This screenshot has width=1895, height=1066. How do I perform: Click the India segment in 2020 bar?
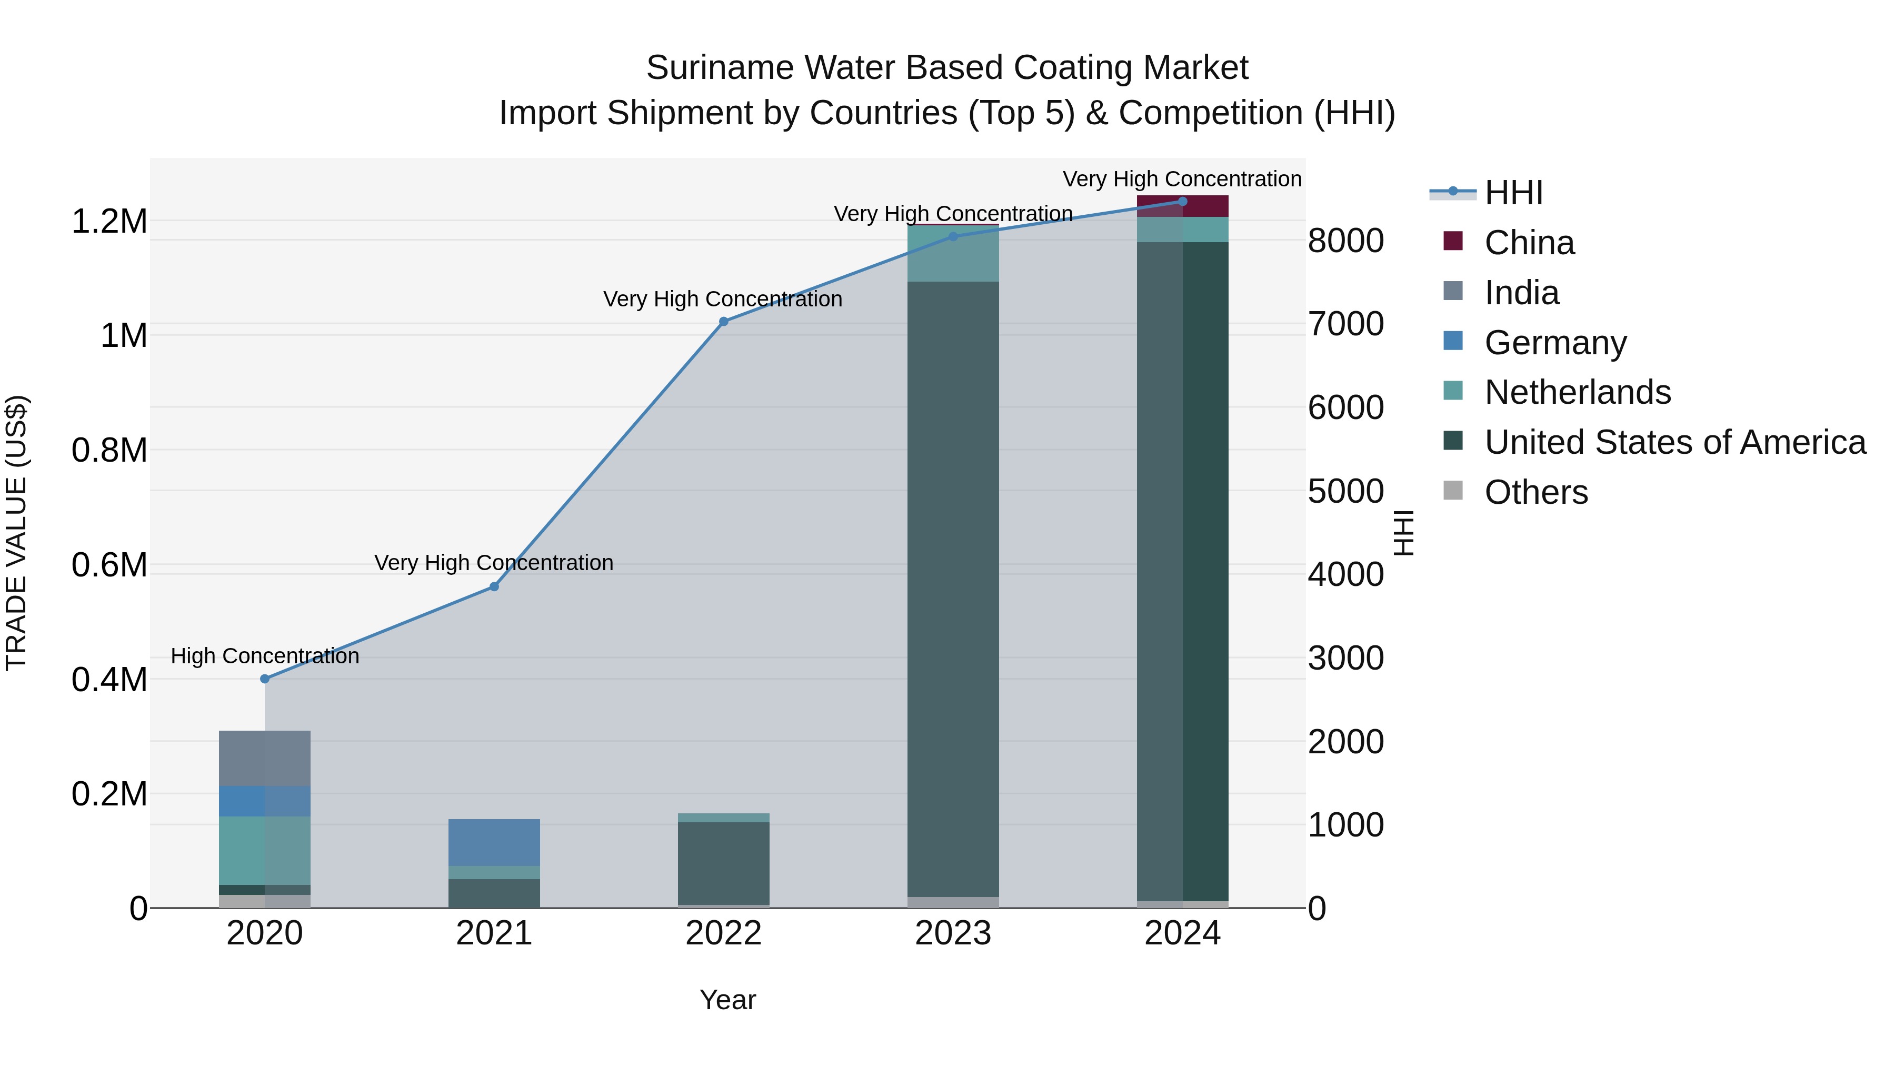pyautogui.click(x=265, y=758)
